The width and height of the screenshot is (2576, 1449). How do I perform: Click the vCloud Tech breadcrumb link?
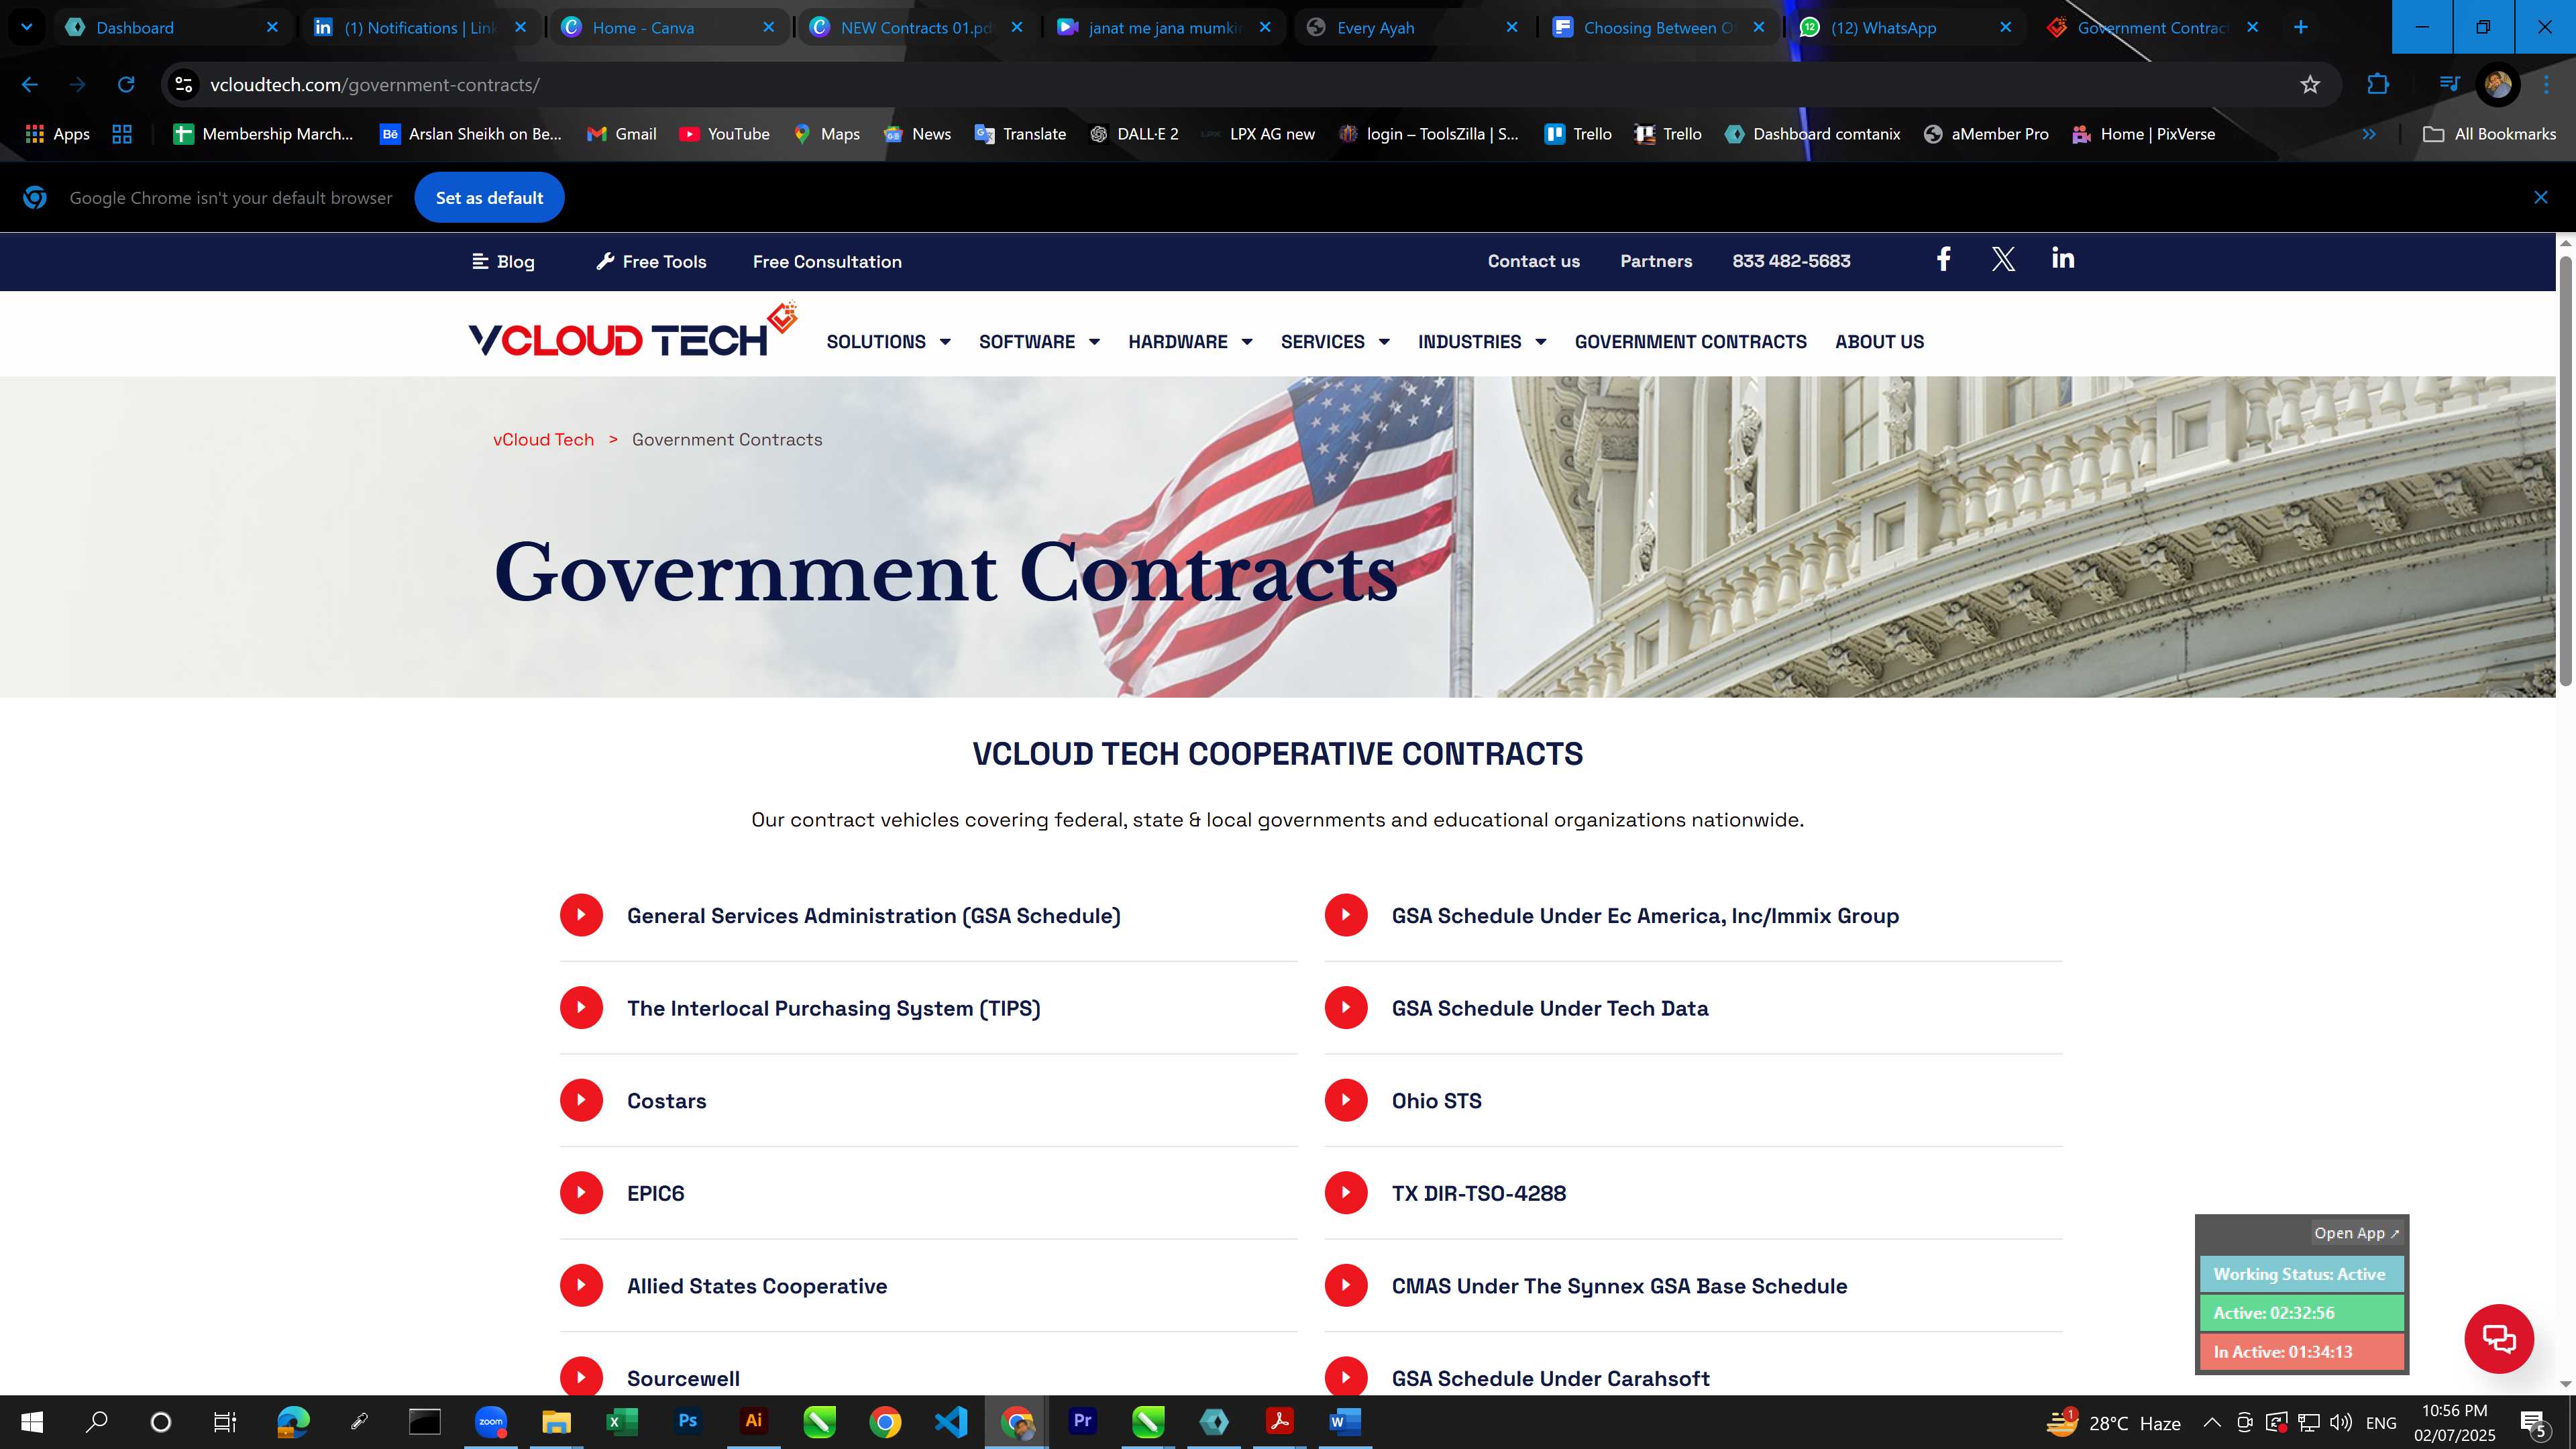pyautogui.click(x=543, y=439)
